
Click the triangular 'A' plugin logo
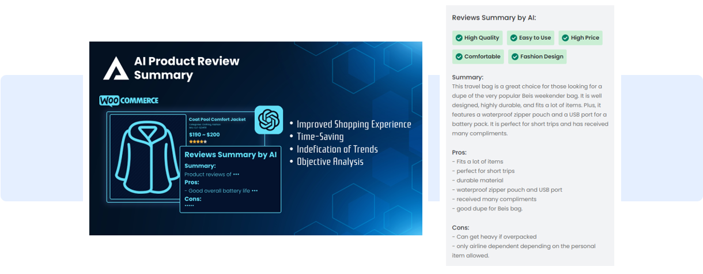pyautogui.click(x=116, y=68)
